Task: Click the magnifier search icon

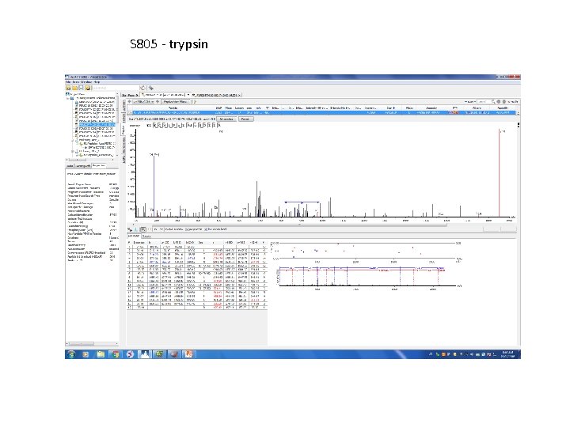Action: (493, 102)
